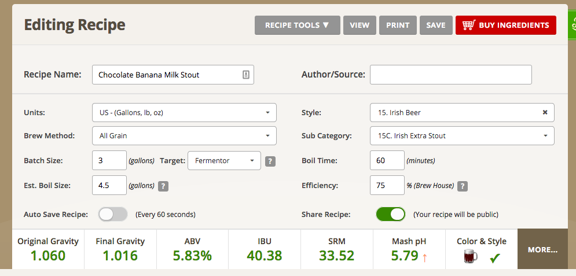Viewport: 576px width, 276px height.
Task: Click the View button
Action: [359, 25]
